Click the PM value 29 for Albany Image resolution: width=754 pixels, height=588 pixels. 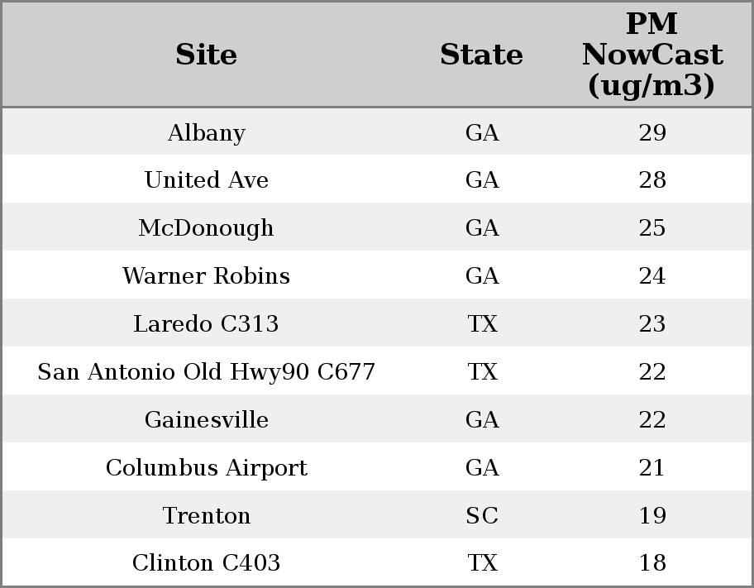pyautogui.click(x=652, y=133)
